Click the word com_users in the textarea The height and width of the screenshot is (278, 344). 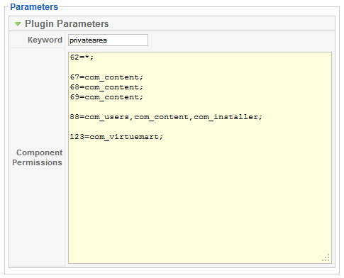107,117
